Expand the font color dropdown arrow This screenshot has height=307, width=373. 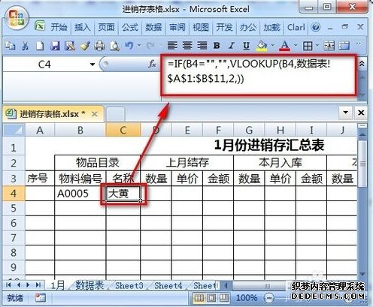[296, 46]
